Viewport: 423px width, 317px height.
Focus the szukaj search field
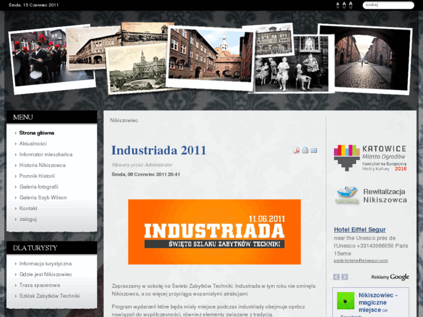388,5
